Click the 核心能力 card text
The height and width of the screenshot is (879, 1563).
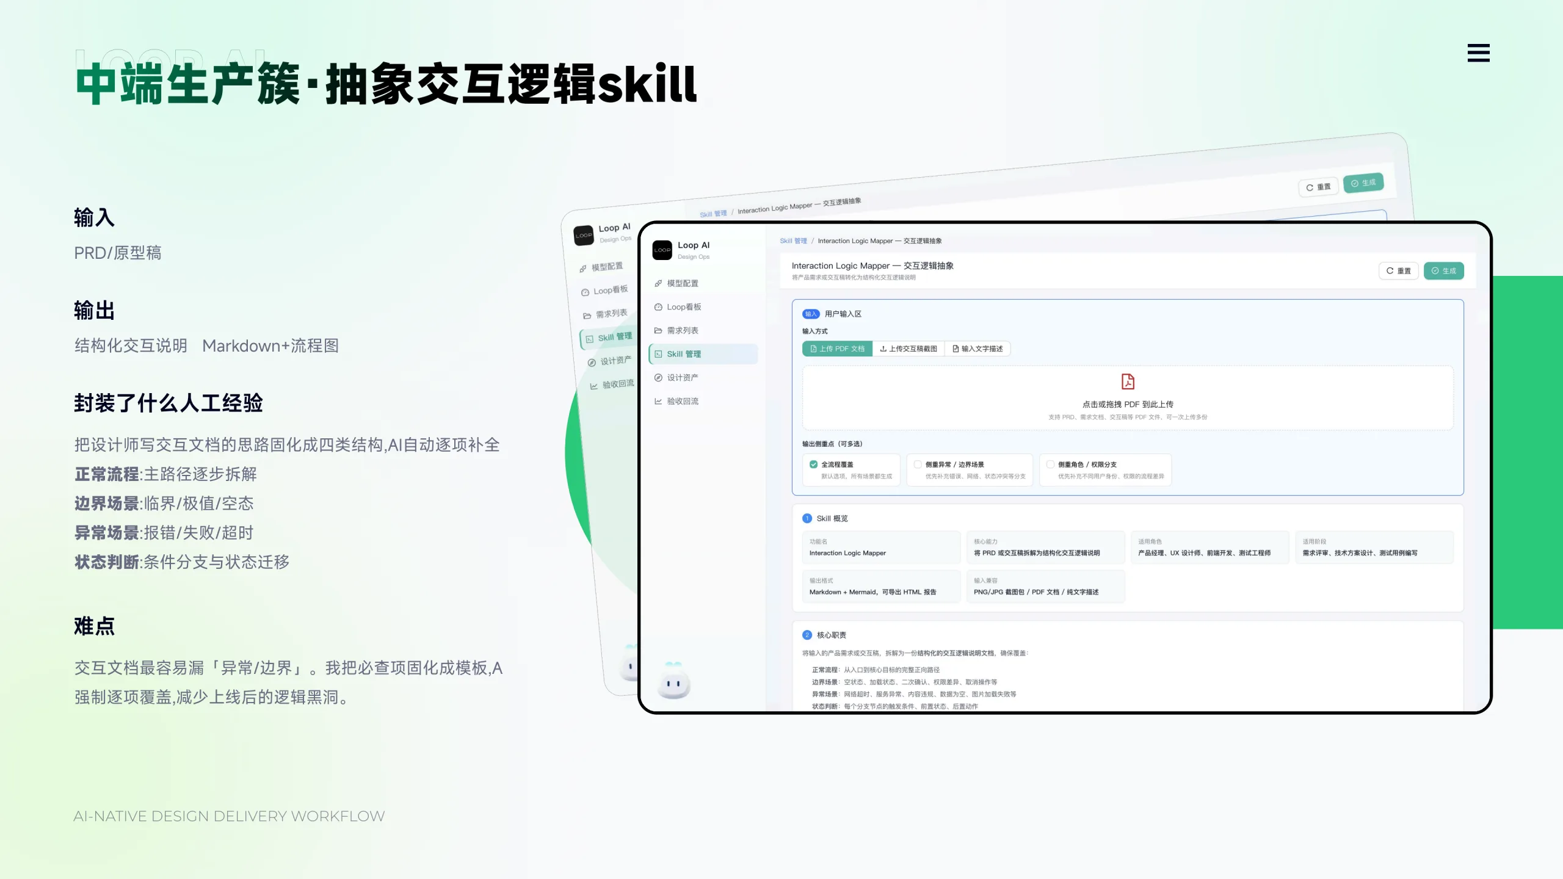(1037, 553)
